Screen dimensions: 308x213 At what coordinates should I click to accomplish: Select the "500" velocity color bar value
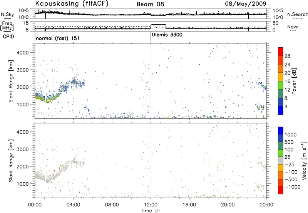[x=289, y=142]
